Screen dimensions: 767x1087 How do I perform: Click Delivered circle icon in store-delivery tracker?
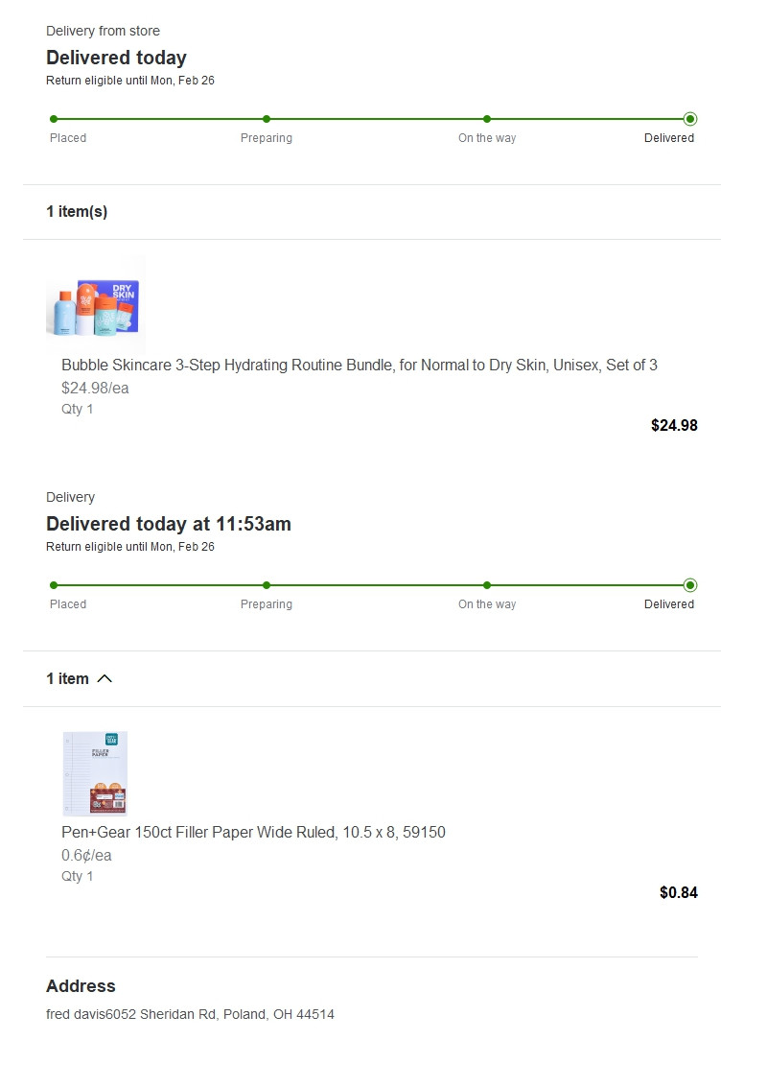(x=690, y=119)
